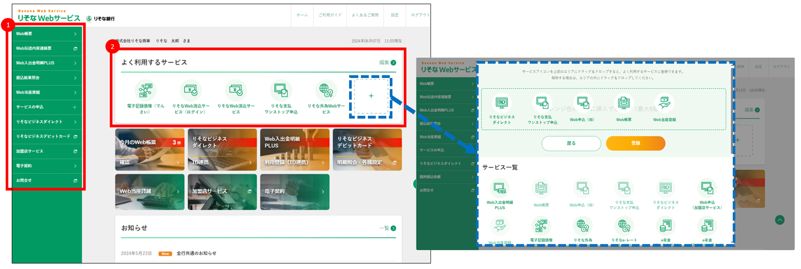Open Web入出金明細PLUS 利用登録（ID連携）card
This screenshot has height=269, width=801.
coord(295,150)
